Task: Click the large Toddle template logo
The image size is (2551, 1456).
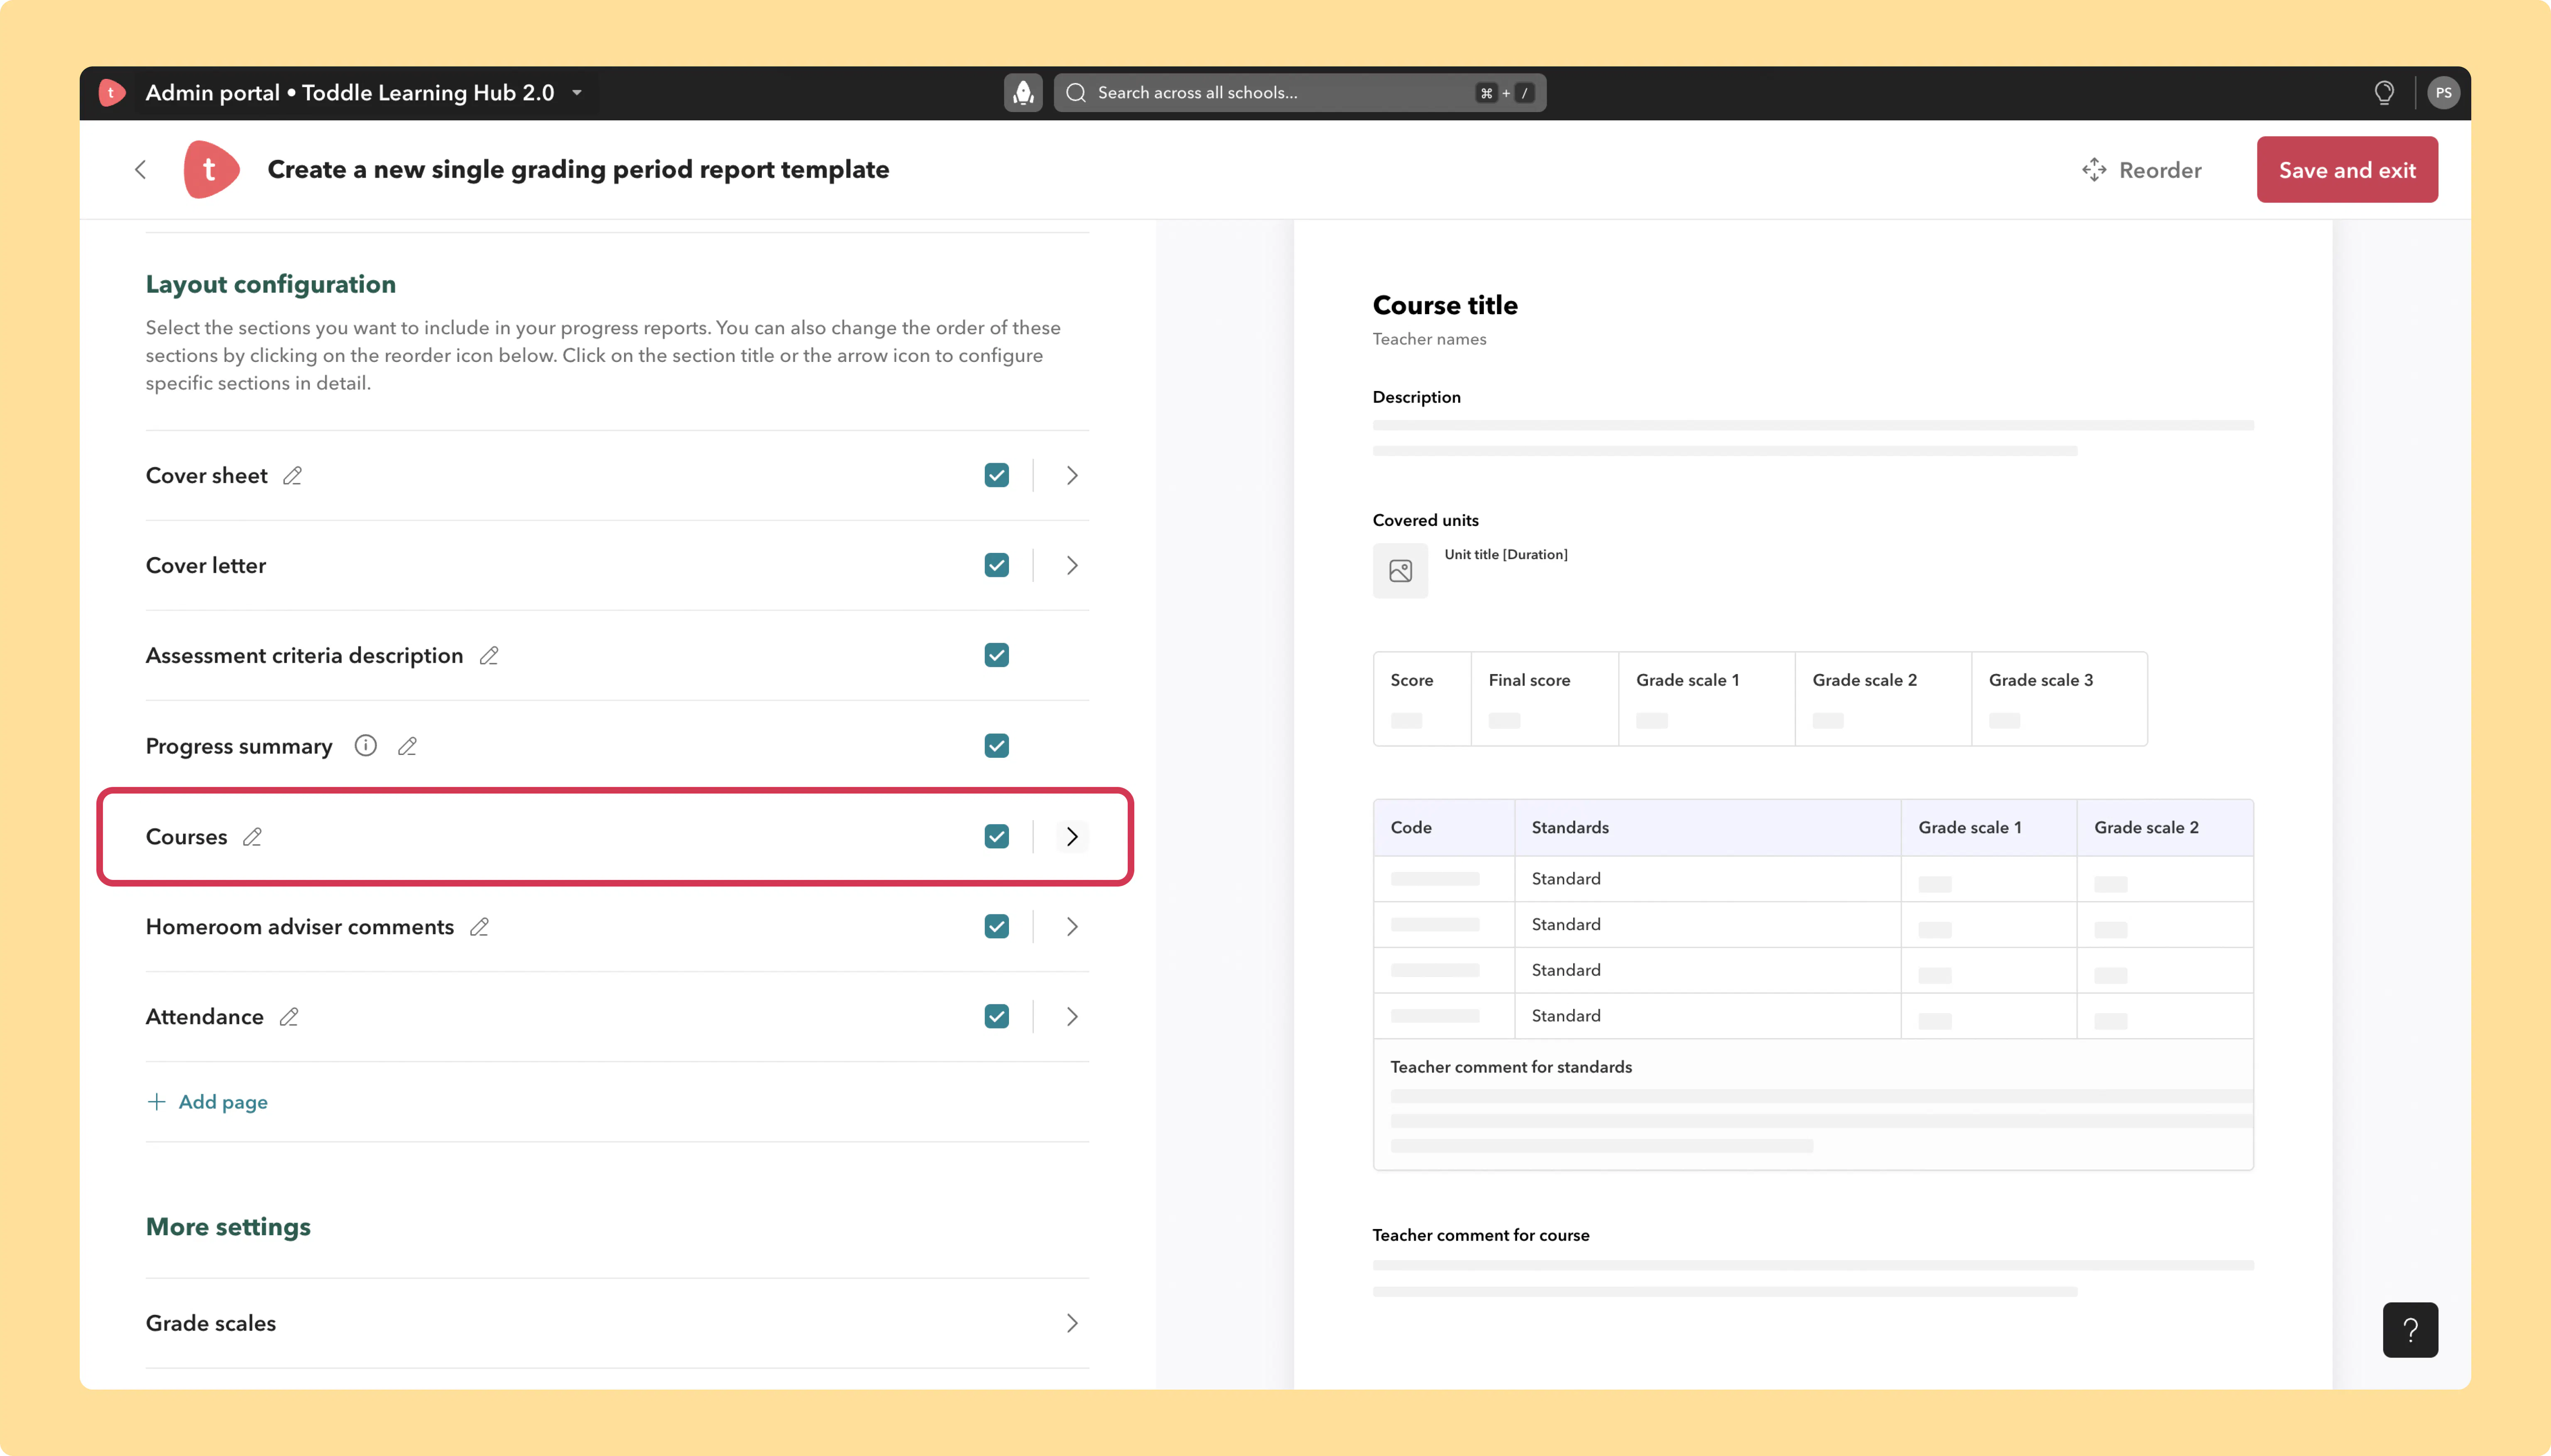Action: click(x=211, y=170)
